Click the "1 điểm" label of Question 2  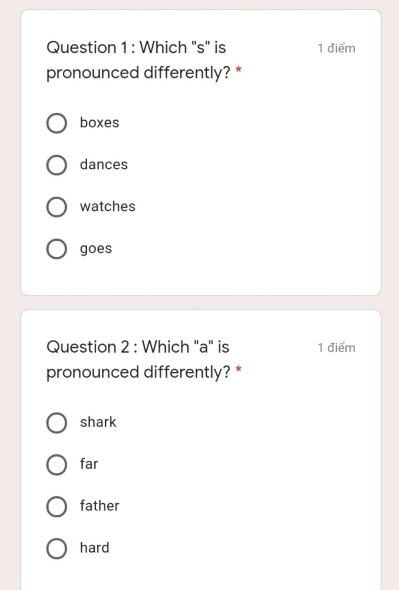336,348
